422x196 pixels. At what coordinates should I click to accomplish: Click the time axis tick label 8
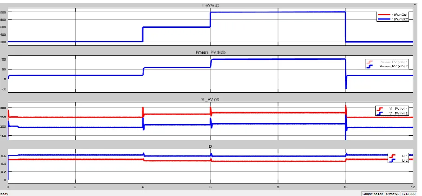[278, 187]
